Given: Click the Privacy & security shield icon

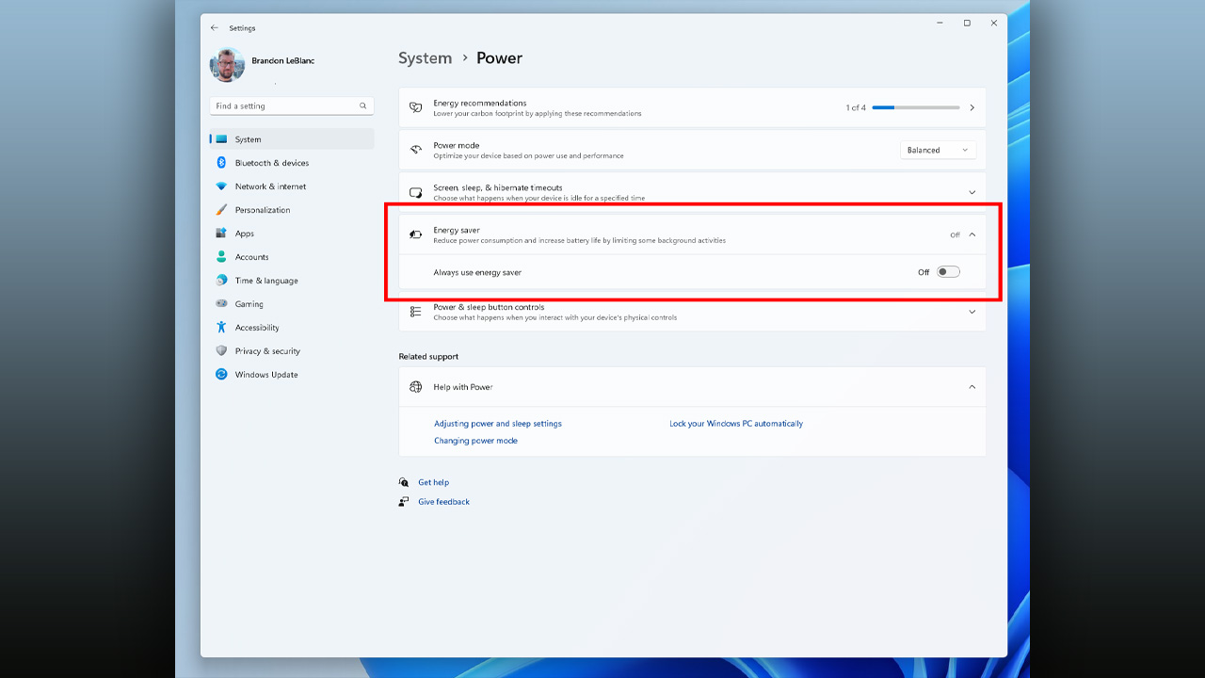Looking at the screenshot, I should tap(221, 351).
